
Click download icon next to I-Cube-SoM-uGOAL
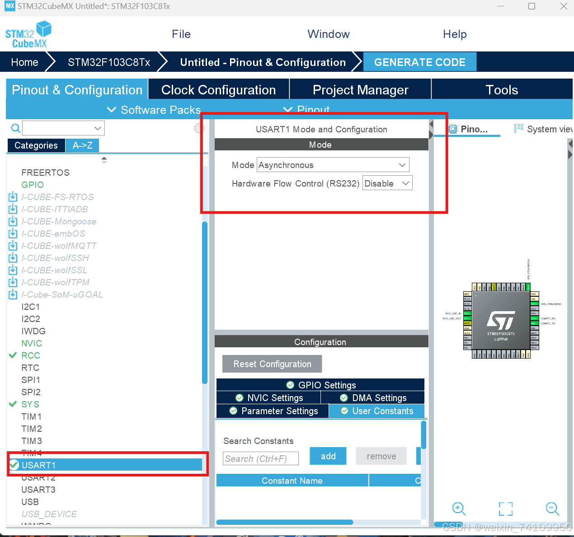tap(13, 294)
